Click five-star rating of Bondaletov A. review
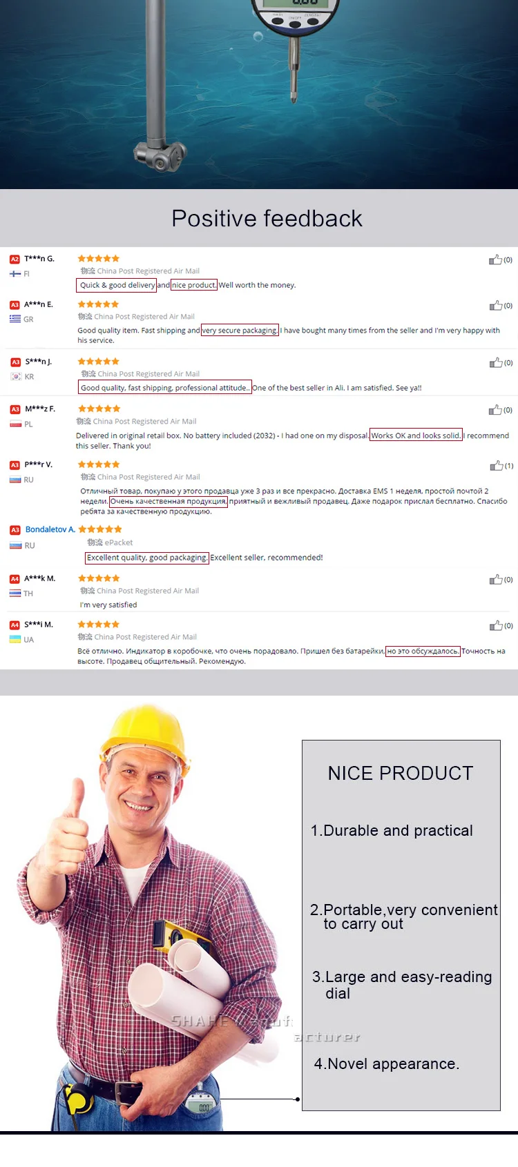The height and width of the screenshot is (1167, 518). 100,529
